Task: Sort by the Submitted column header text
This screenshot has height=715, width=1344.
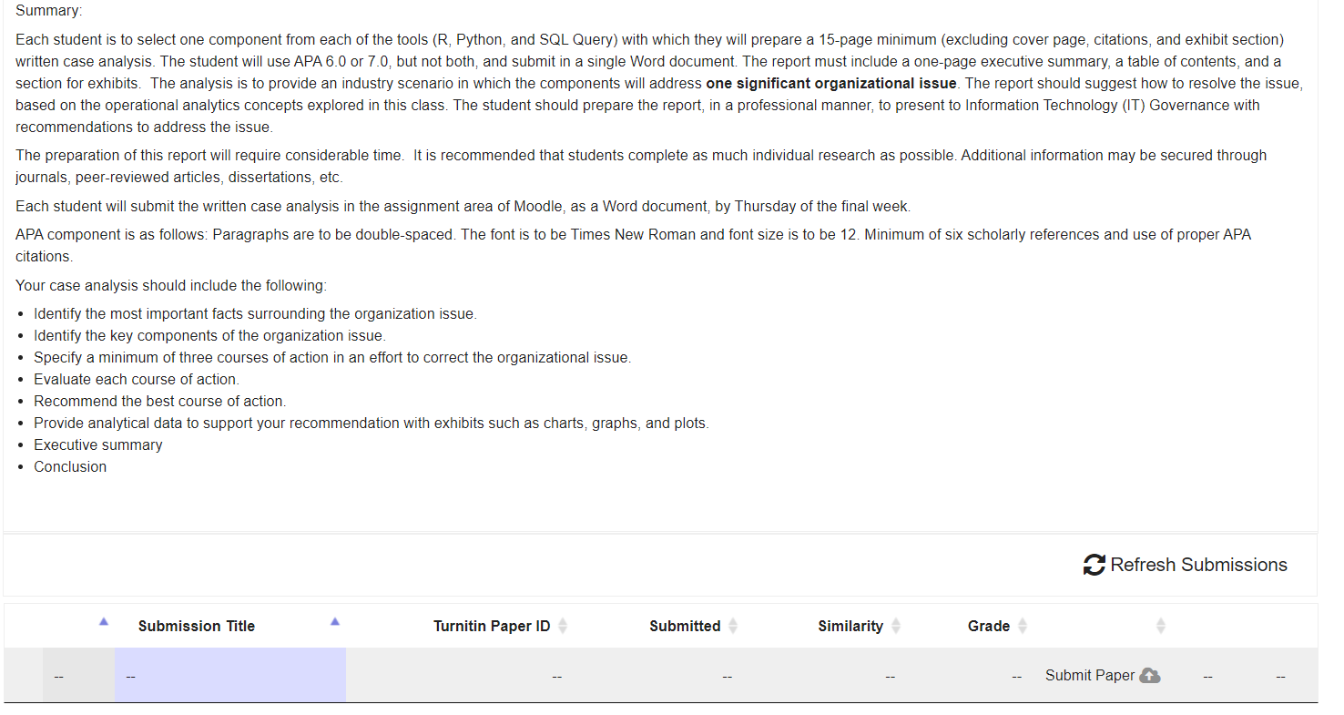Action: 685,626
